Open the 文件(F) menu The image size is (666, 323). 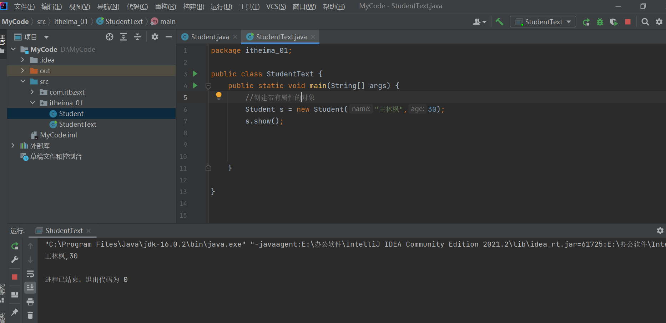click(24, 6)
